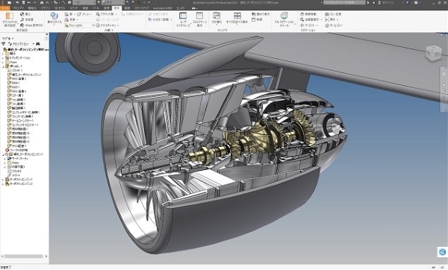Click the User Interface ribbon icon

[183, 19]
